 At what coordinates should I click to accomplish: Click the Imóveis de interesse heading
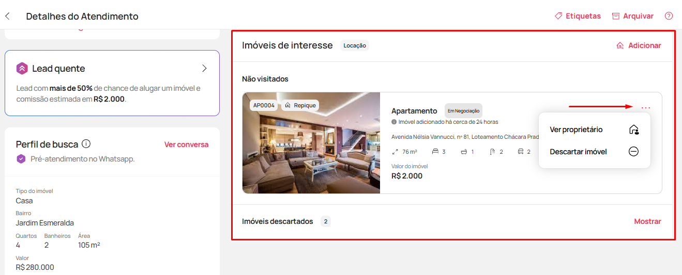287,45
